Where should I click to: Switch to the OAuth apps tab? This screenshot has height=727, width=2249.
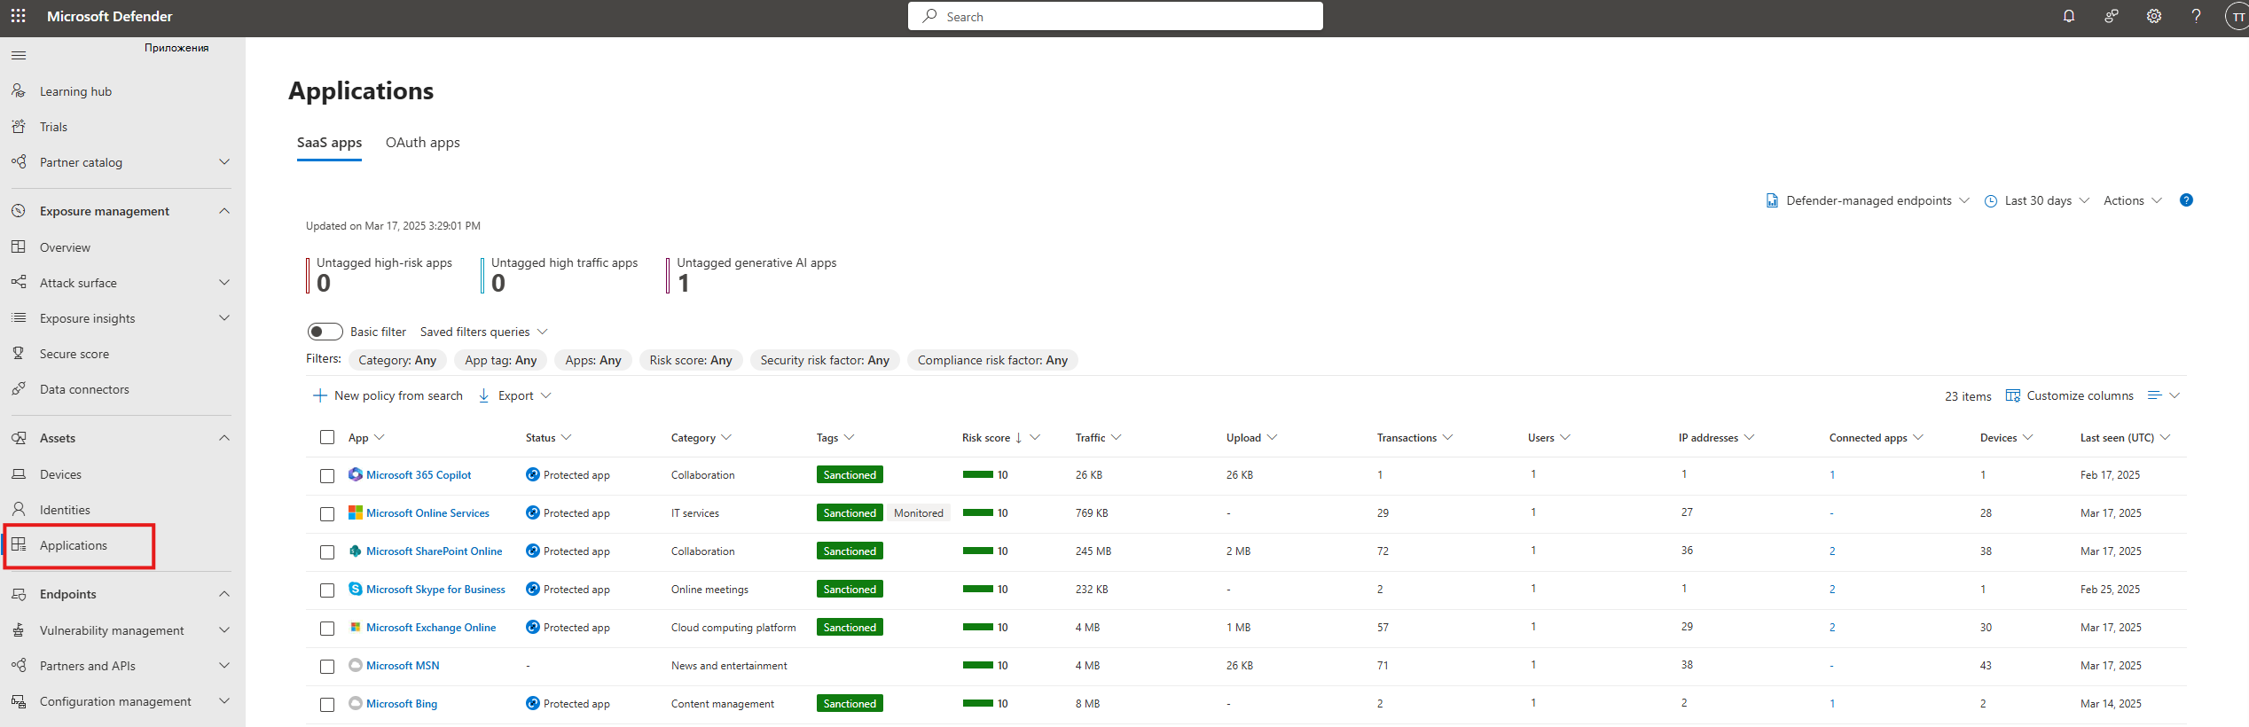(x=422, y=143)
